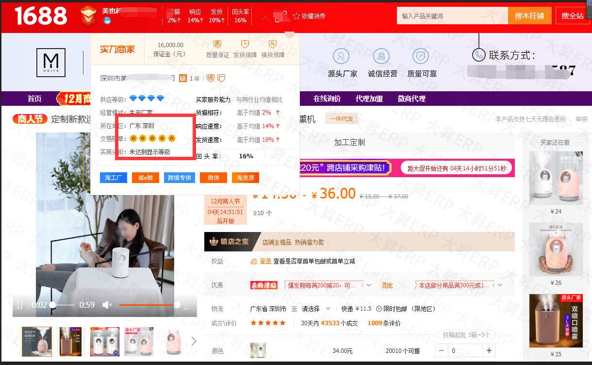
Task: Open the ¥24 recommended humidifier image
Action: click(x=556, y=178)
